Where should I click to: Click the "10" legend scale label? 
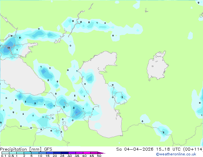tap(40, 156)
